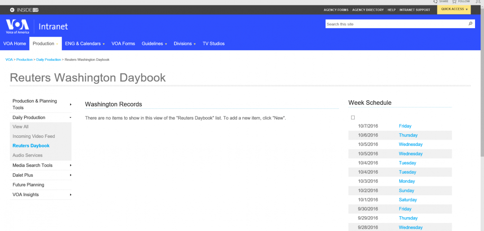Open the Quick Access dropdown
The image size is (484, 231).
[454, 9]
